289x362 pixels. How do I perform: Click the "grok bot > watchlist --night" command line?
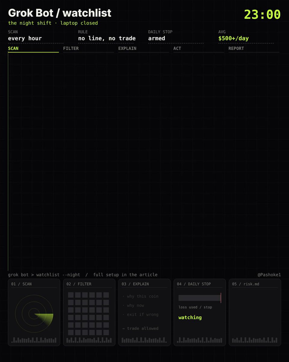coord(44,275)
